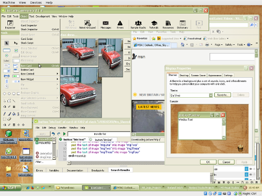Open the Messages box icon
The width and height of the screenshot is (262, 196).
click(106, 24)
